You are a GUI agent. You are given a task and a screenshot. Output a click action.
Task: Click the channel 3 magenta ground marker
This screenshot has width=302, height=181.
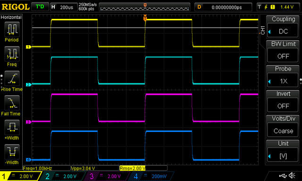pyautogui.click(x=28, y=122)
